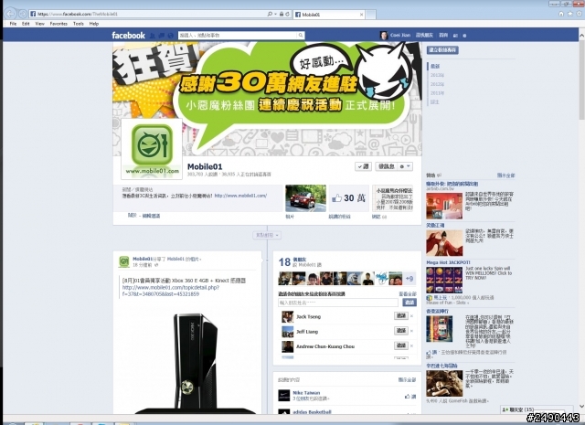
Task: Open the gear dropdown beside message button
Action: click(x=405, y=166)
